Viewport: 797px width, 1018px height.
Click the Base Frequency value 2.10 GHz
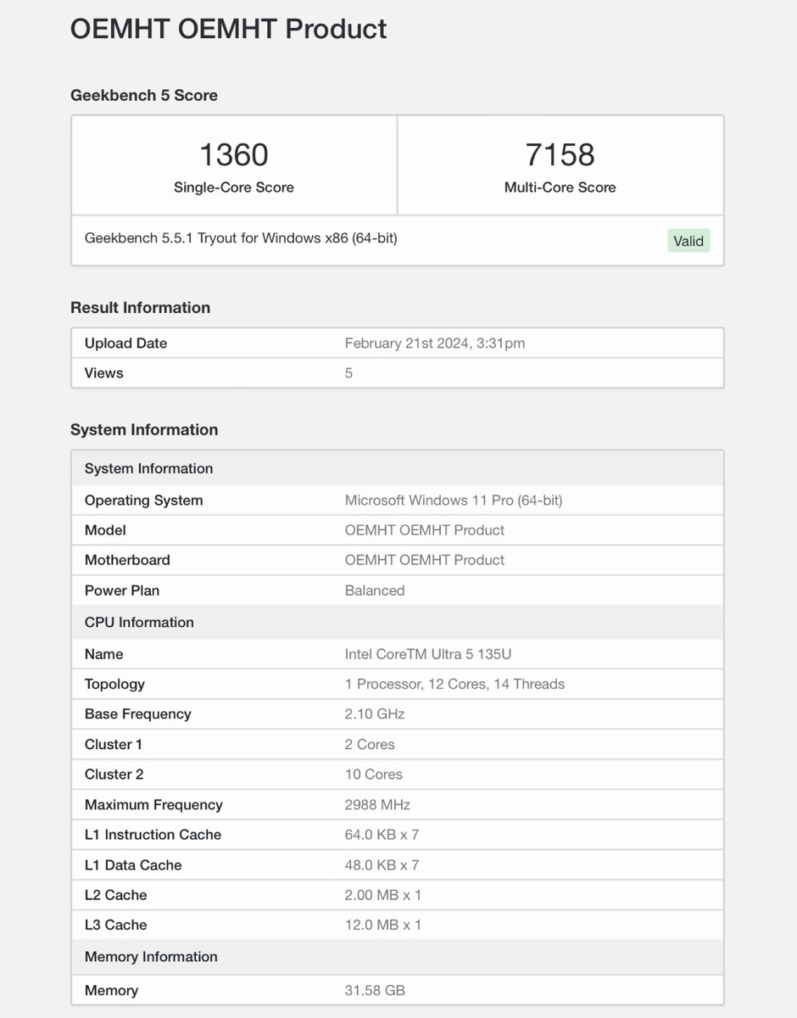tap(374, 714)
